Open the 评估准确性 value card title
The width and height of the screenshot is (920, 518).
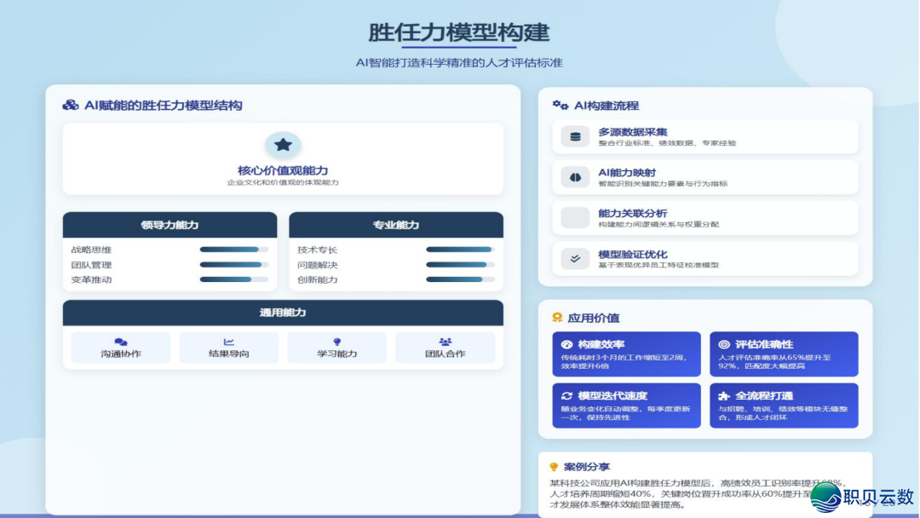click(764, 344)
